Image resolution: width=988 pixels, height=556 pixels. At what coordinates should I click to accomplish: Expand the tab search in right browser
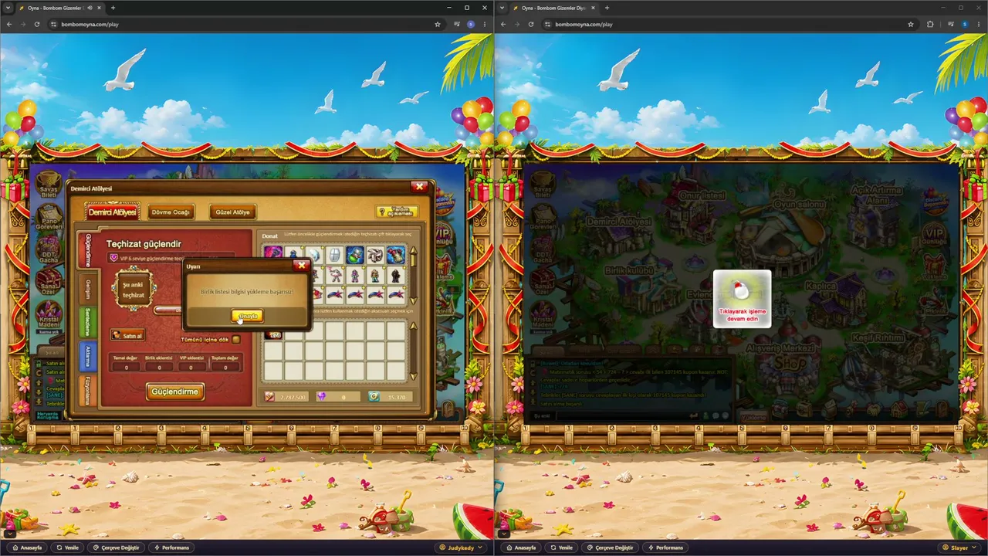(x=502, y=8)
